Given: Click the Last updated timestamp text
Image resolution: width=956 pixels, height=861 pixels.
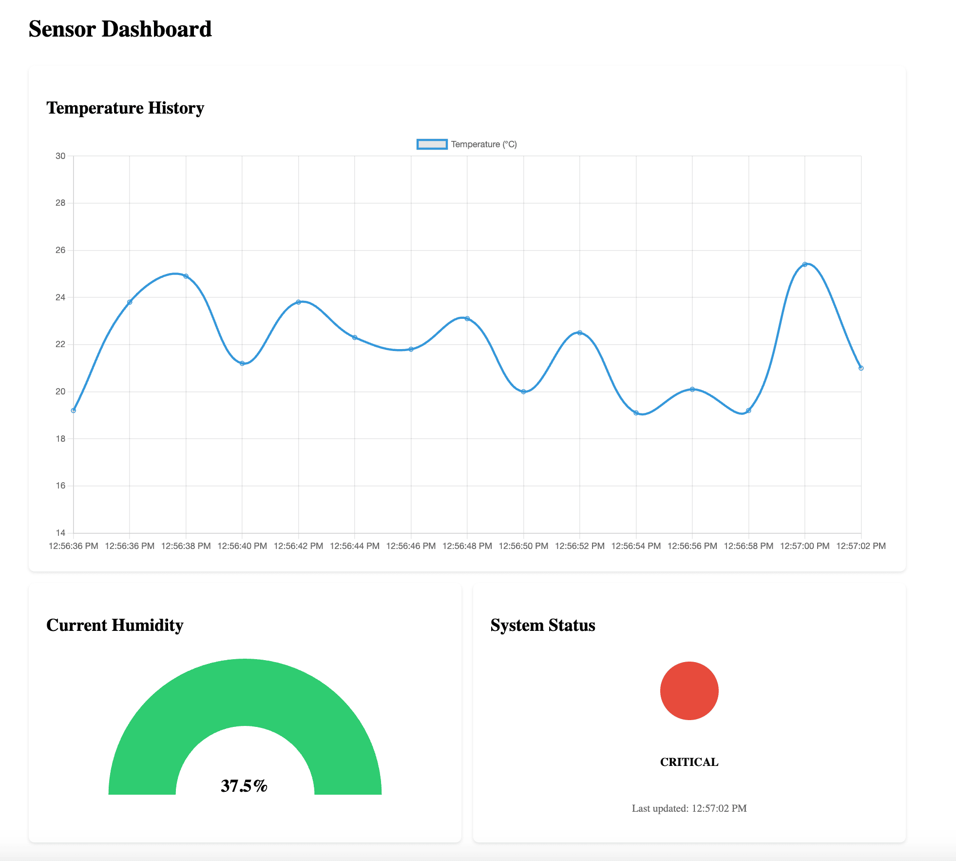Looking at the screenshot, I should tap(688, 808).
